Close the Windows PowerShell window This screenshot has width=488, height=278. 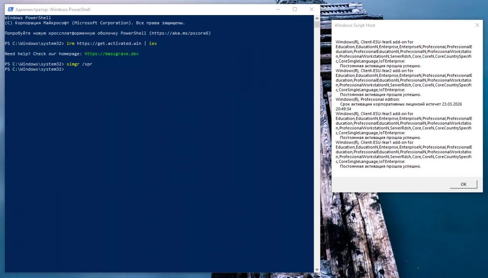[x=312, y=9]
